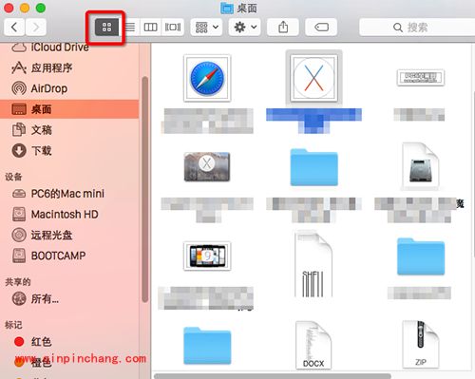Screen dimensions: 475x379
Task: Click the BOOTCAMP drive icon
Action: coord(19,256)
